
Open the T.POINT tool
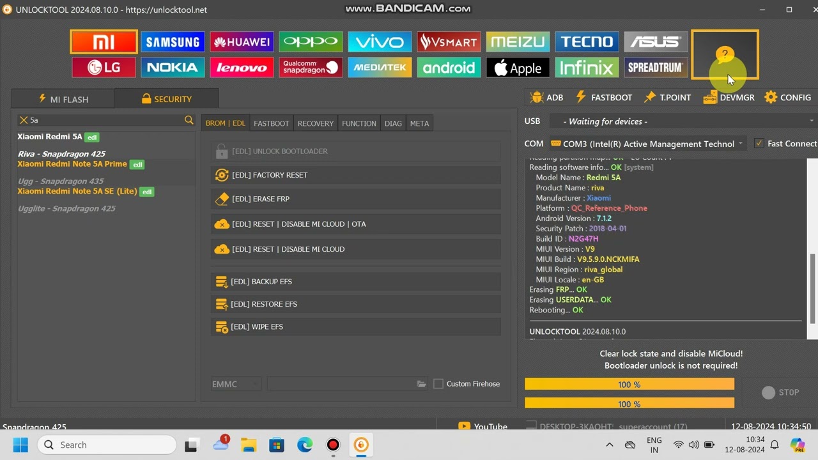(x=667, y=97)
